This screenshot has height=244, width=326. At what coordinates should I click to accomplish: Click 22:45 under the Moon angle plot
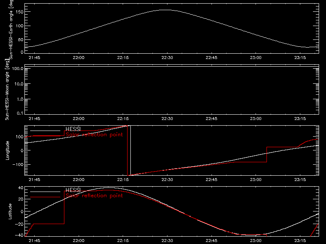point(211,118)
